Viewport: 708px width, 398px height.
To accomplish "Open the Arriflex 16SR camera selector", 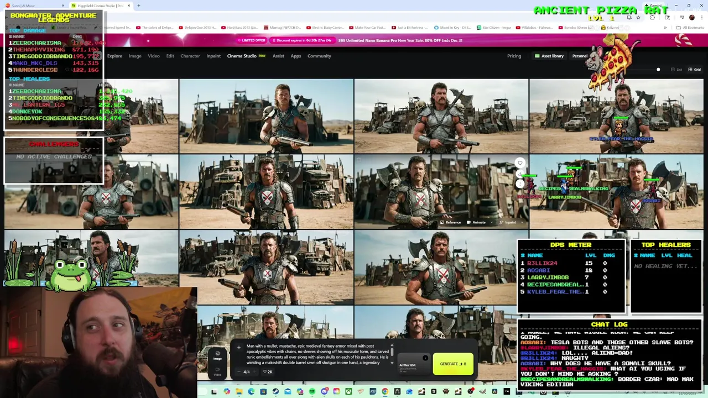I will pos(414,365).
